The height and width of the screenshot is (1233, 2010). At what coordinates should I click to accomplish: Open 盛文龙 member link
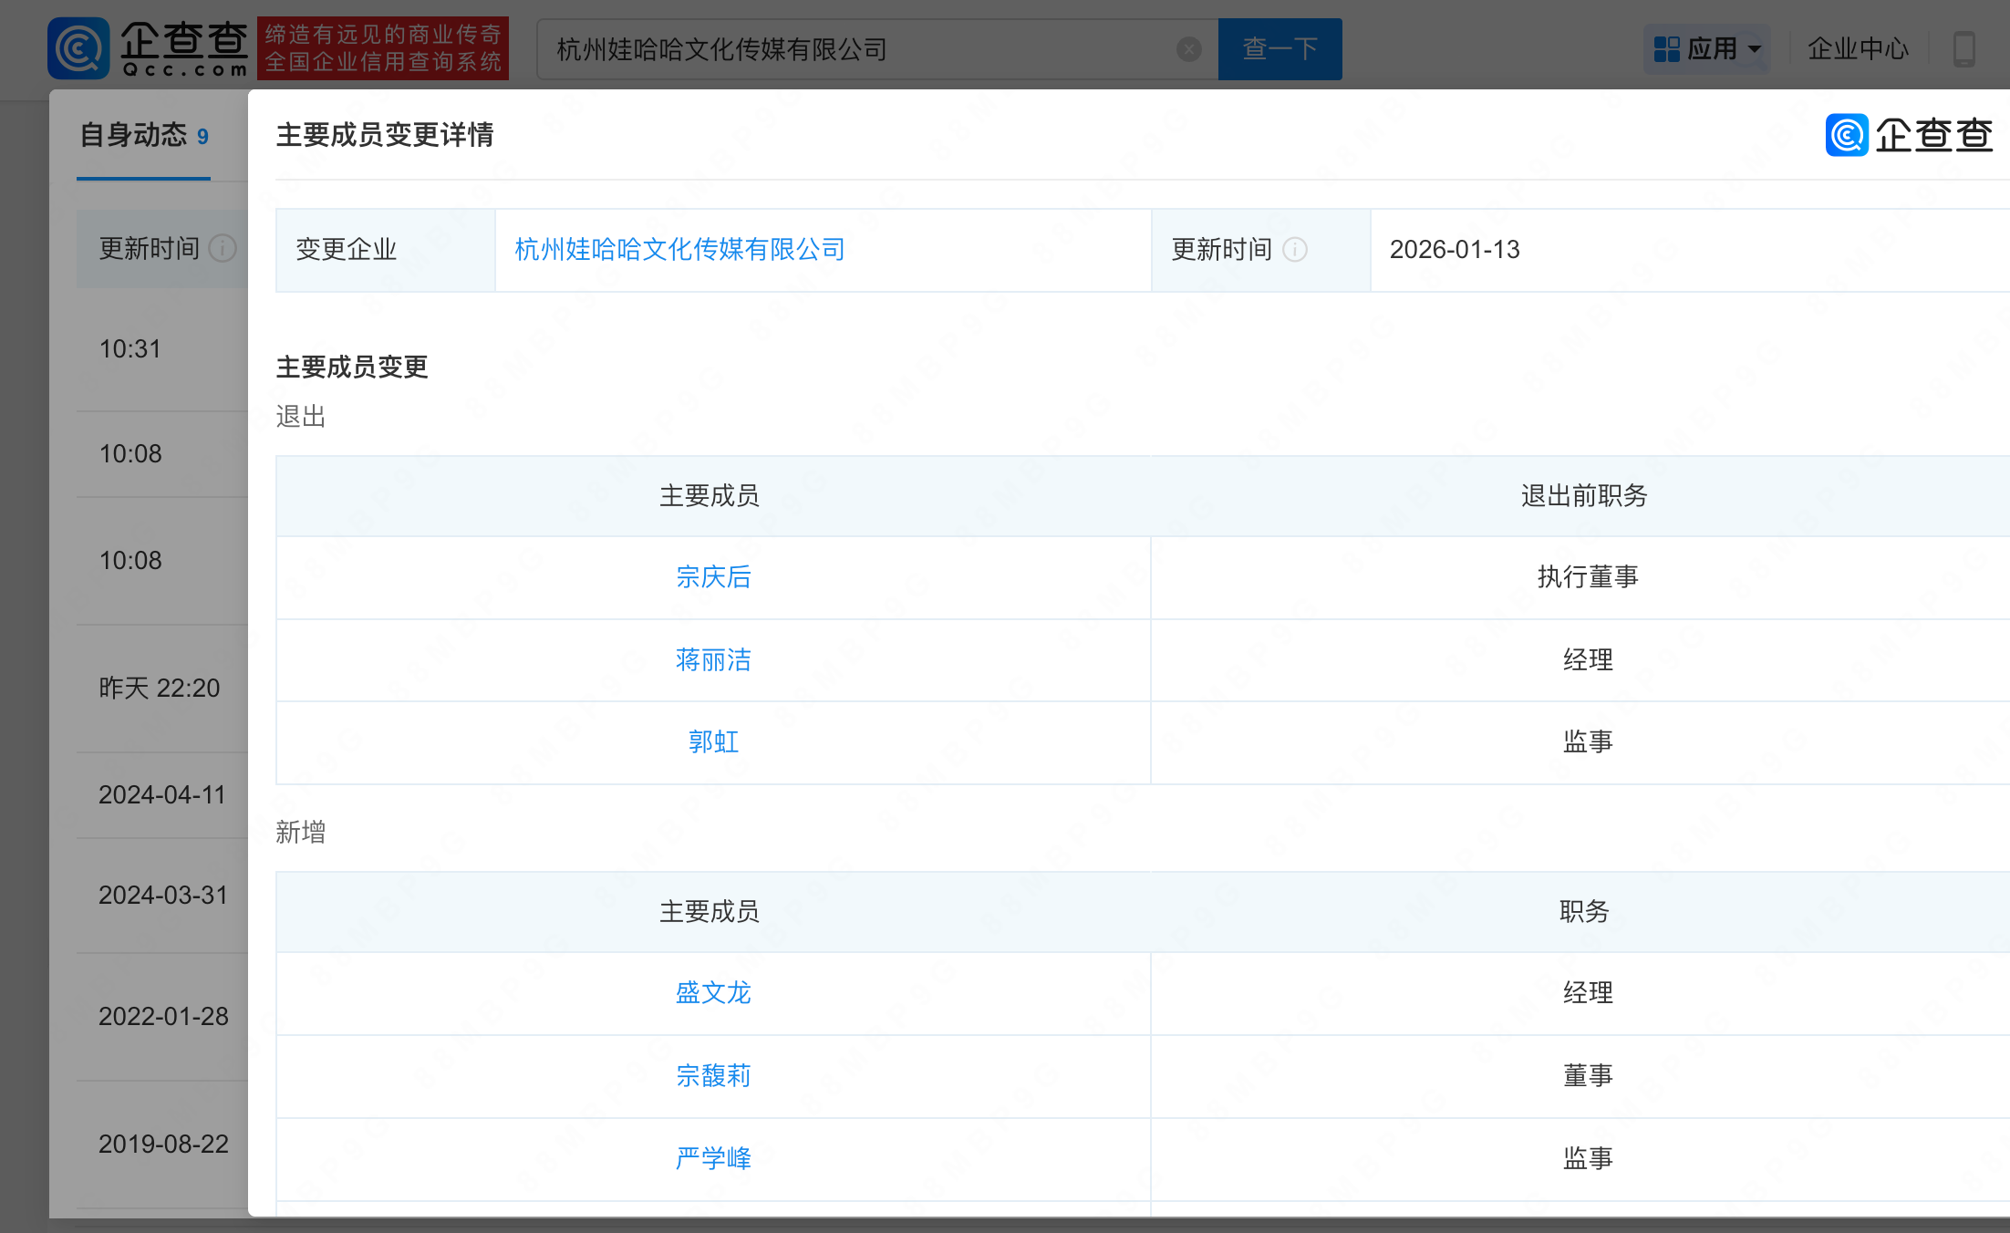click(x=713, y=993)
